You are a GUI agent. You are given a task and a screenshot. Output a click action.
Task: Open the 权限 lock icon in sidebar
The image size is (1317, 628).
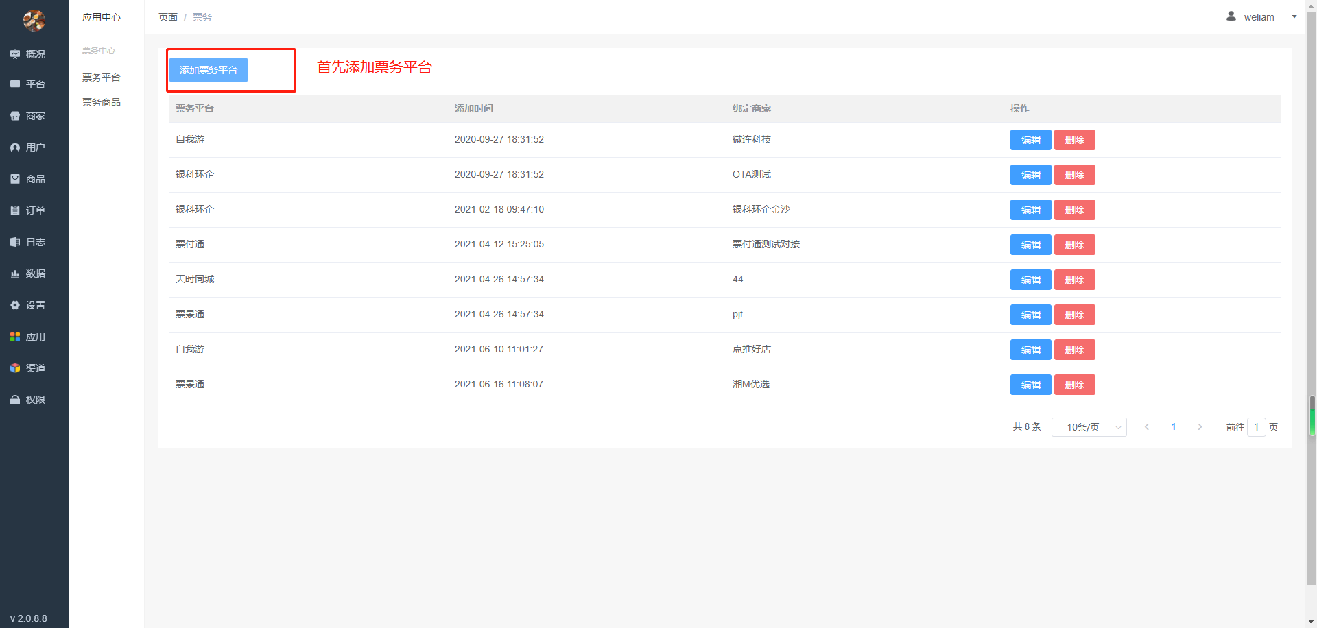15,400
